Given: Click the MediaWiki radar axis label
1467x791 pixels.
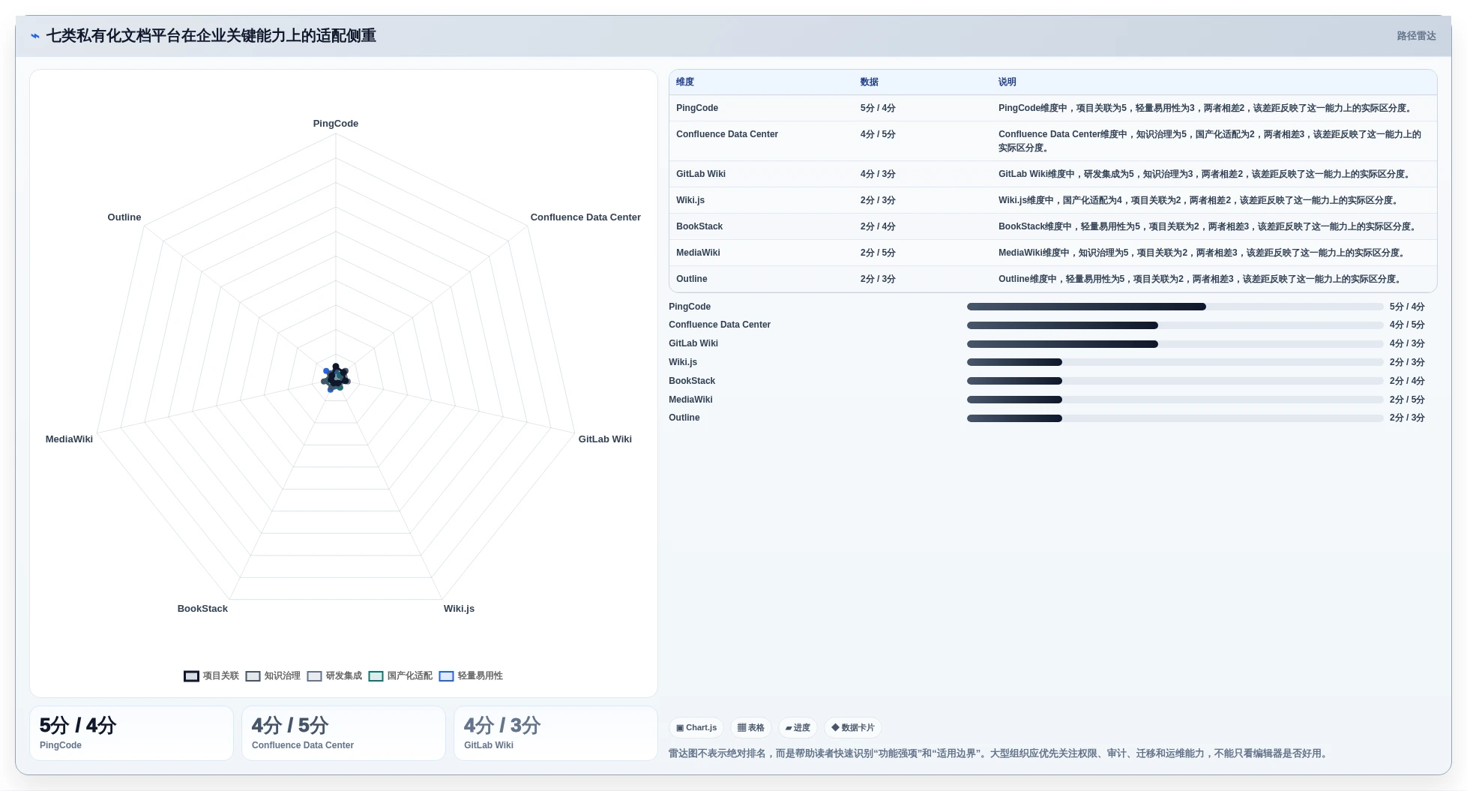Looking at the screenshot, I should 69,439.
